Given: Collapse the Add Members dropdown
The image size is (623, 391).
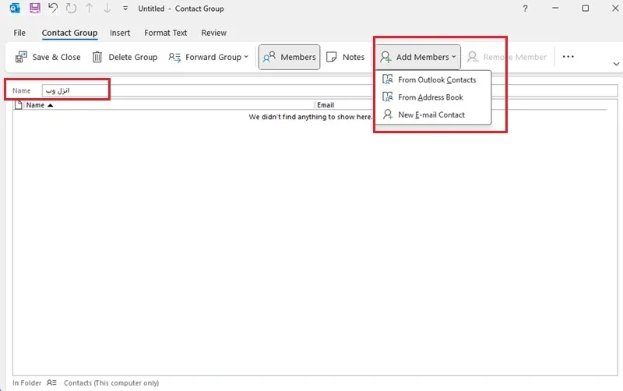Looking at the screenshot, I should point(418,57).
